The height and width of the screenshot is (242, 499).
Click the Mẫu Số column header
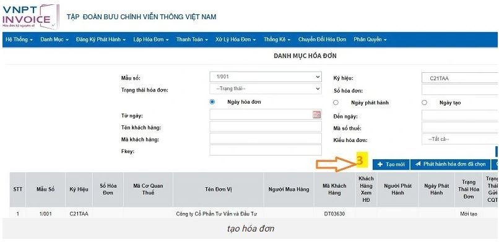tap(46, 190)
